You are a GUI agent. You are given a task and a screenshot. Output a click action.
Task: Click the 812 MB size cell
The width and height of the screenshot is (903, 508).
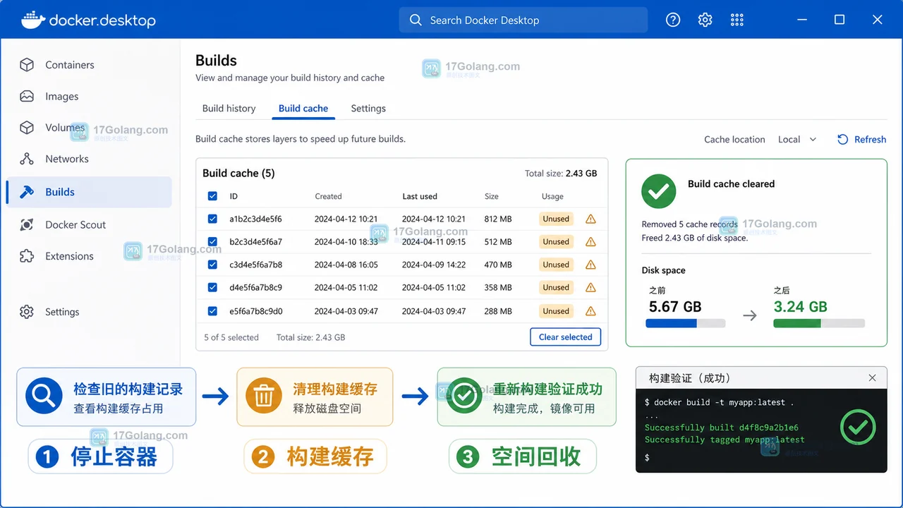pyautogui.click(x=498, y=219)
